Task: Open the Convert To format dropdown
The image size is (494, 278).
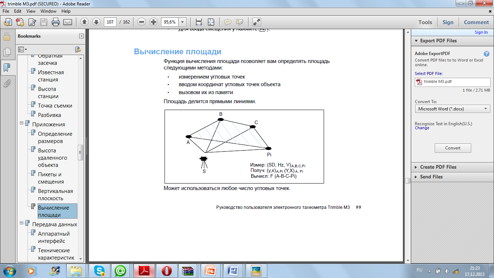Action: pyautogui.click(x=452, y=109)
